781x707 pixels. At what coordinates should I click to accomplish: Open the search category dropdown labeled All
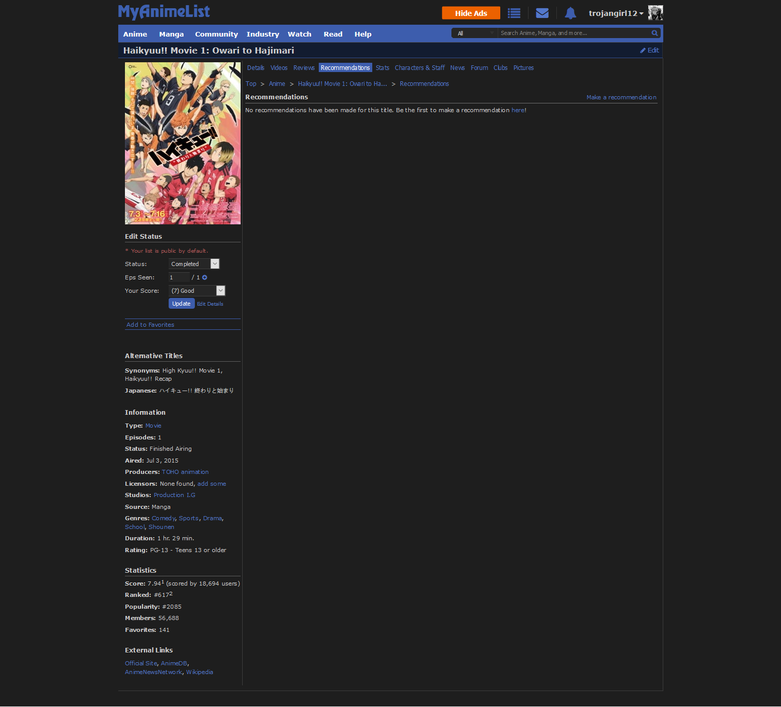pos(475,33)
